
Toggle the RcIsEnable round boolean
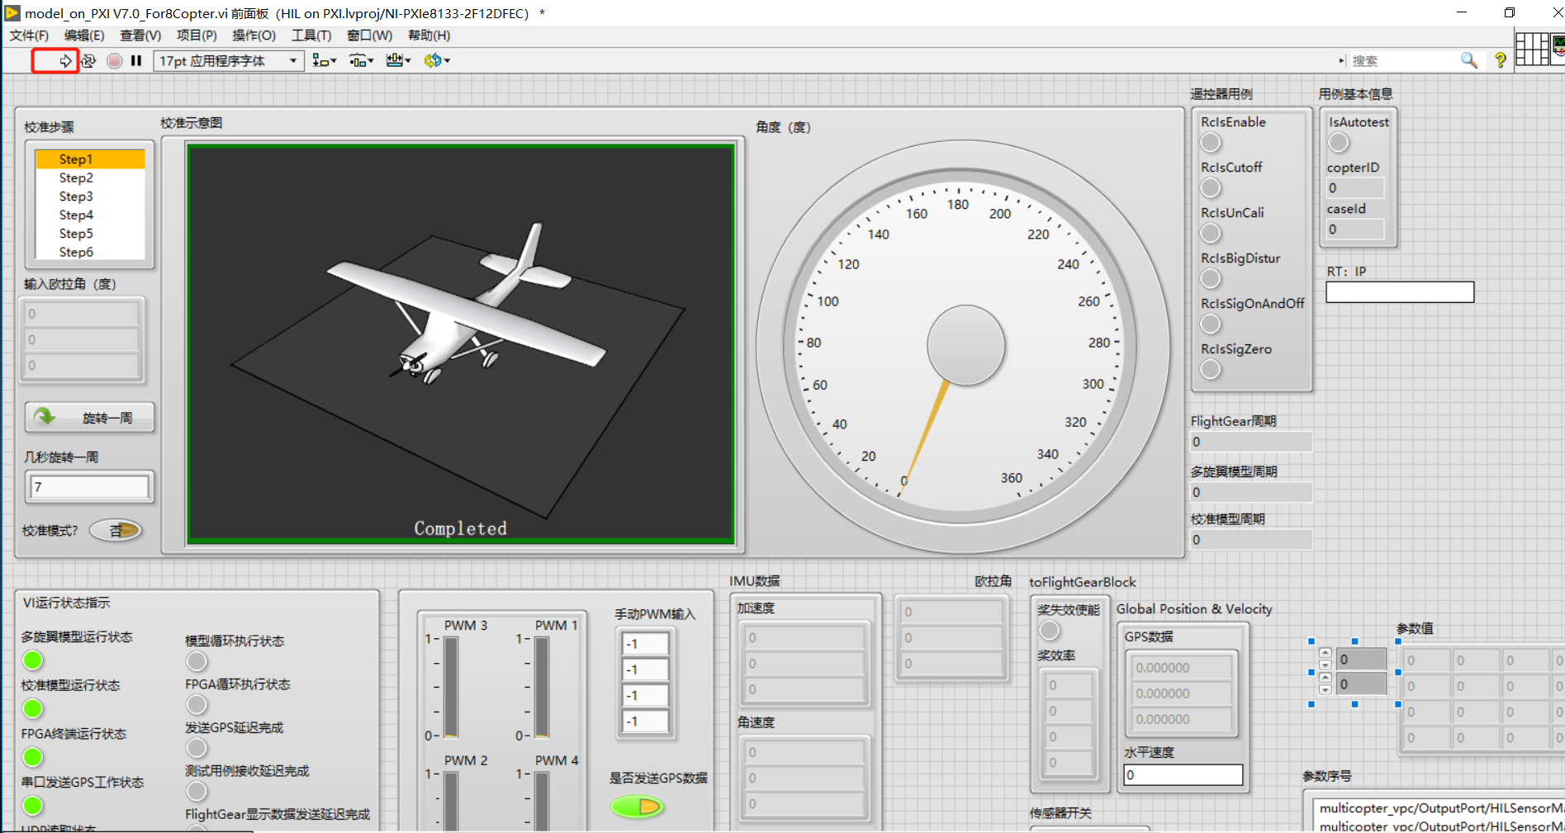pyautogui.click(x=1211, y=143)
